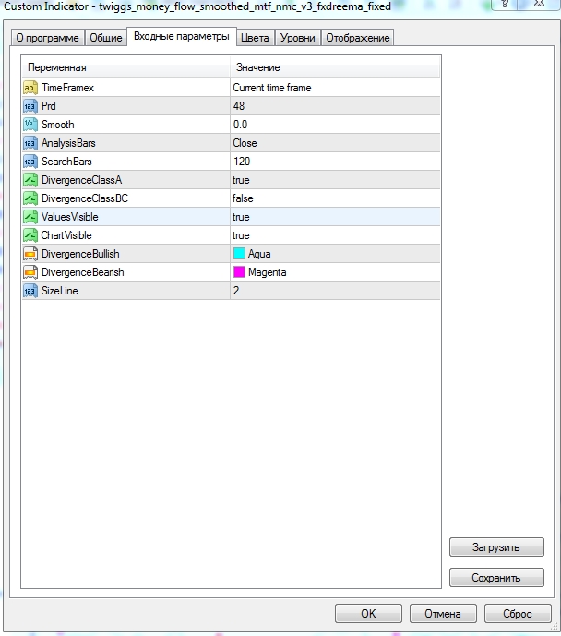Screen dimensions: 561x636
Task: Click the double-type icon beside Smooth
Action: pos(30,125)
